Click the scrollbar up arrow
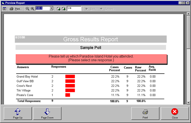Image resolution: width=191 pixels, height=123 pixels. (x=188, y=14)
